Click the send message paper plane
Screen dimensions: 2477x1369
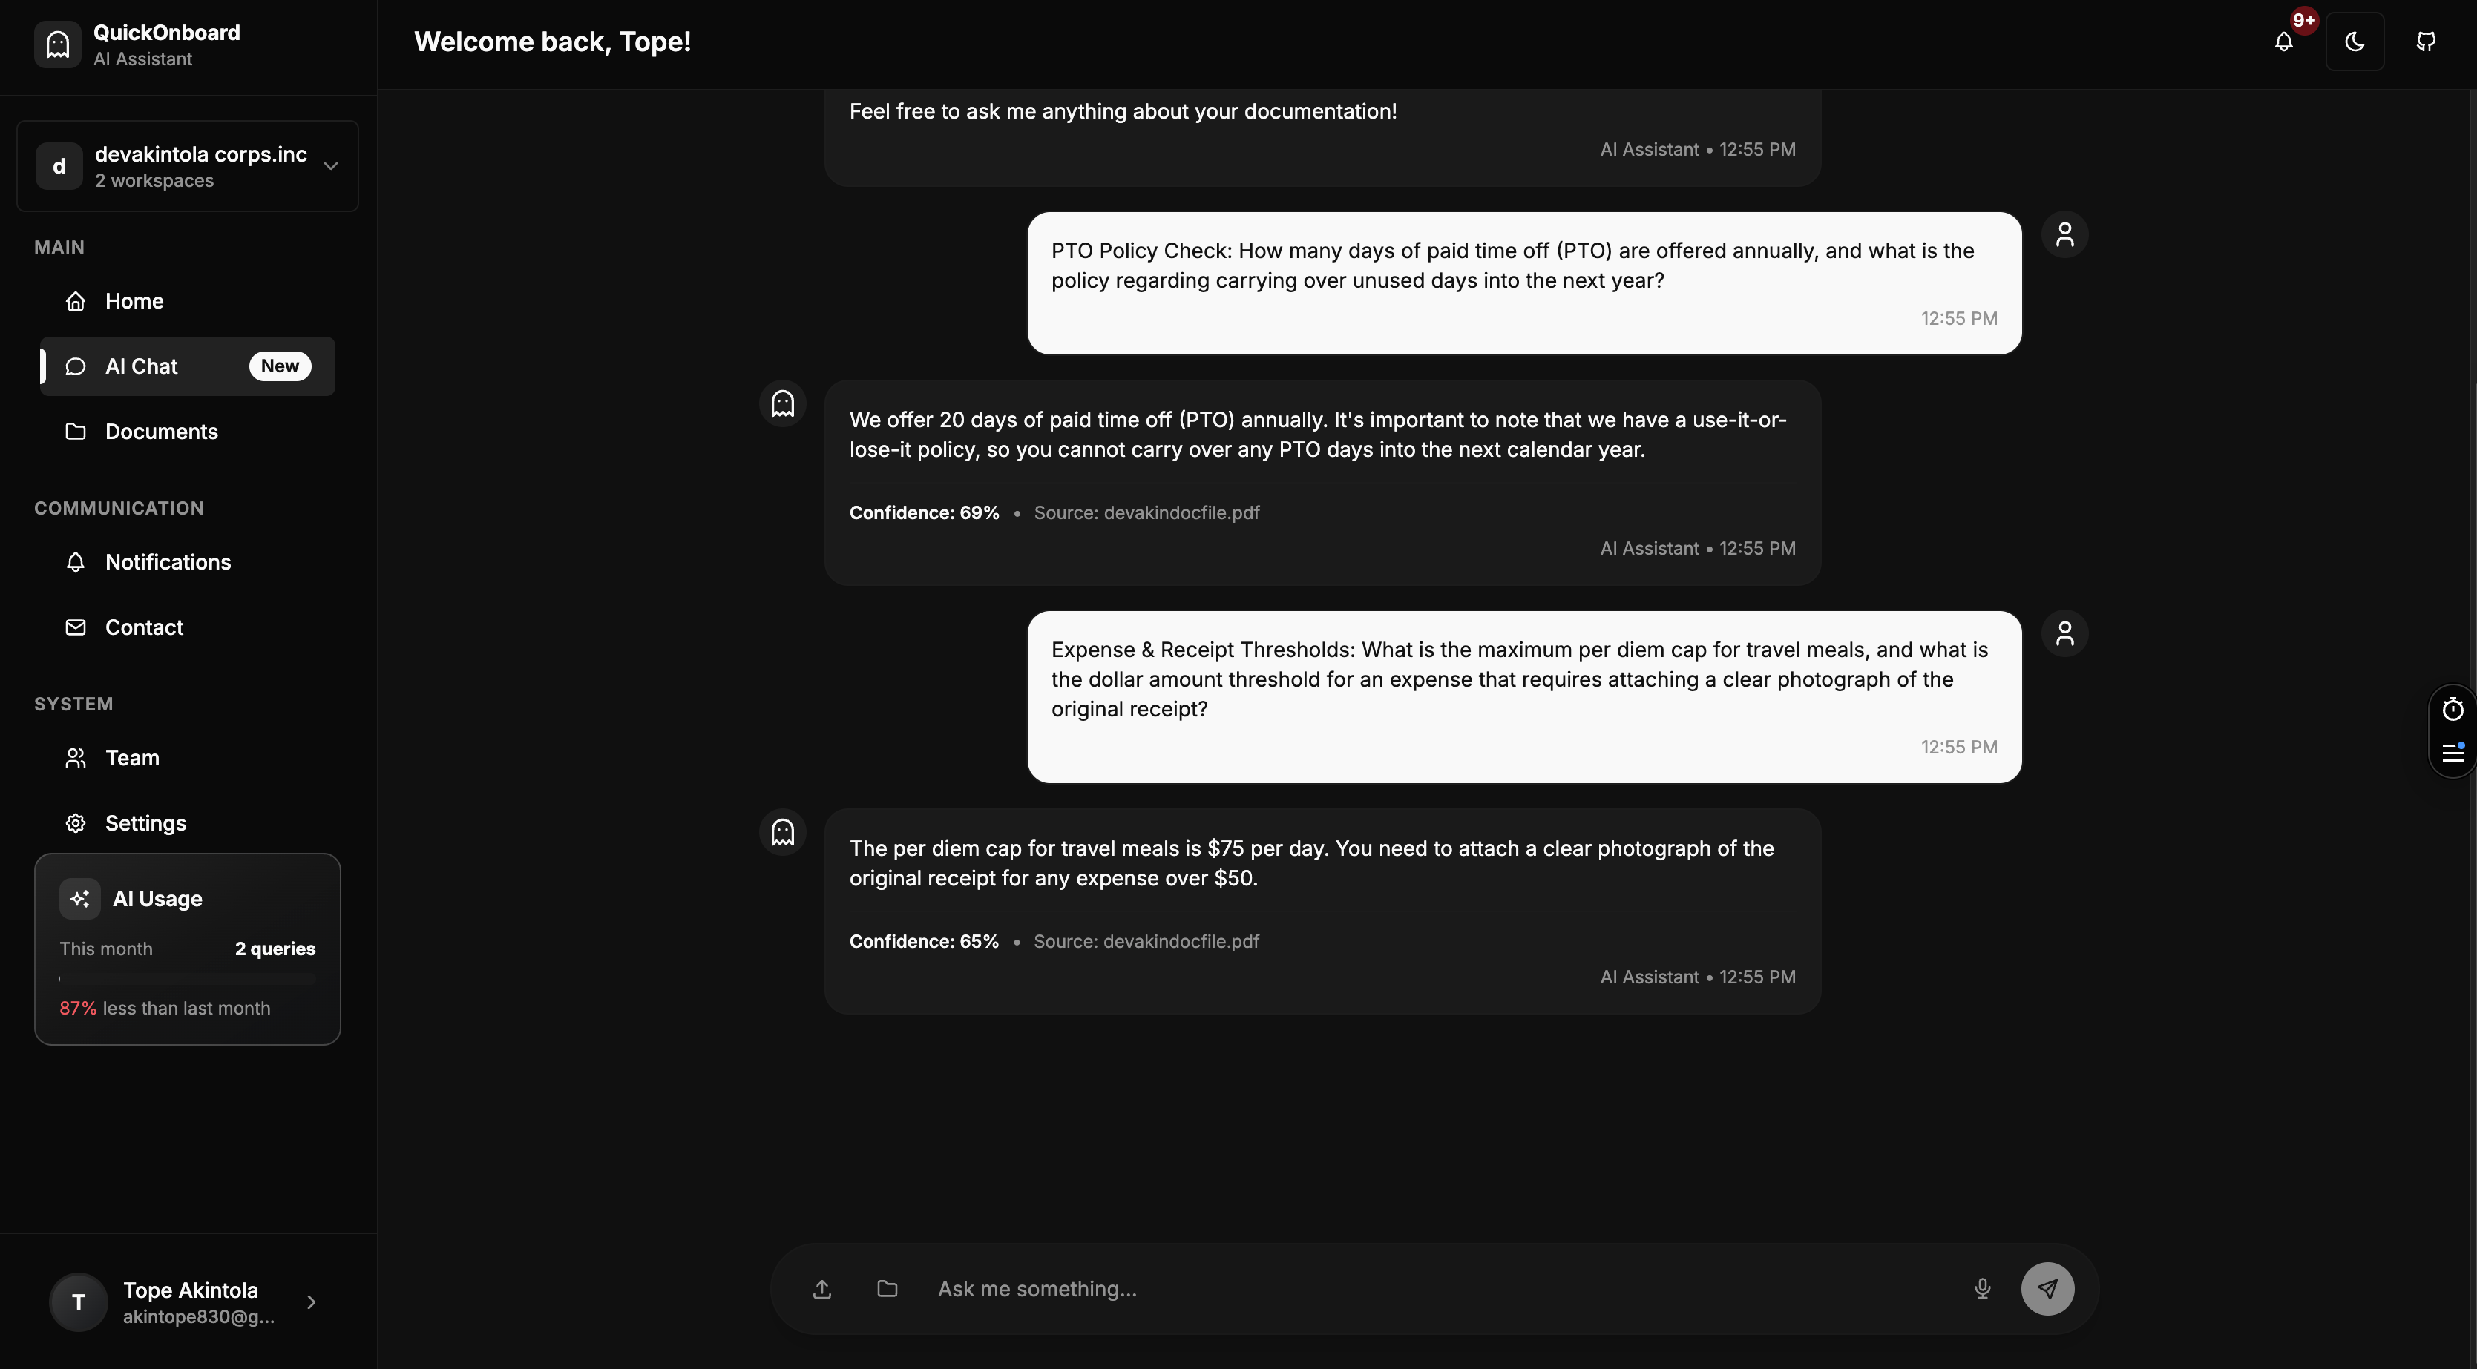2047,1288
